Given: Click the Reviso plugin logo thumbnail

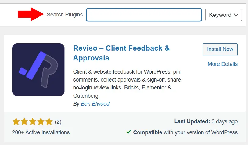Looking at the screenshot, I should tap(38, 70).
